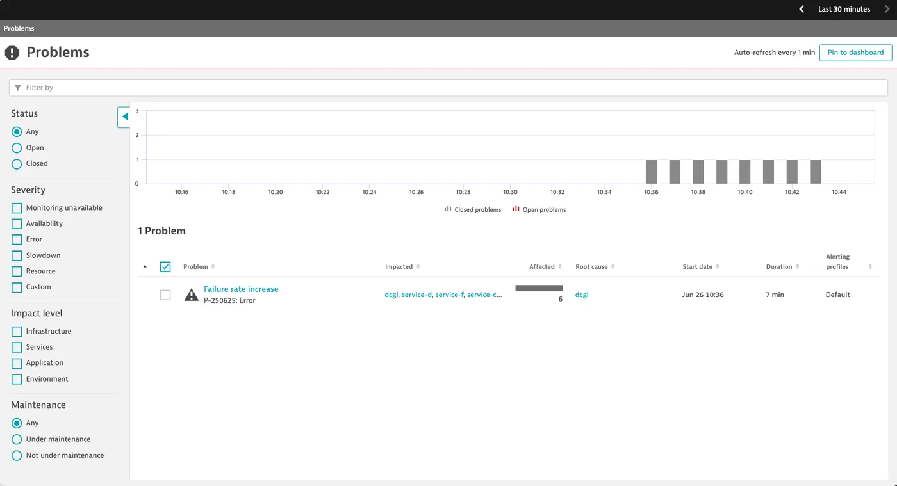The image size is (897, 486).
Task: Open the Failure rate increase problem link
Action: [x=241, y=289]
